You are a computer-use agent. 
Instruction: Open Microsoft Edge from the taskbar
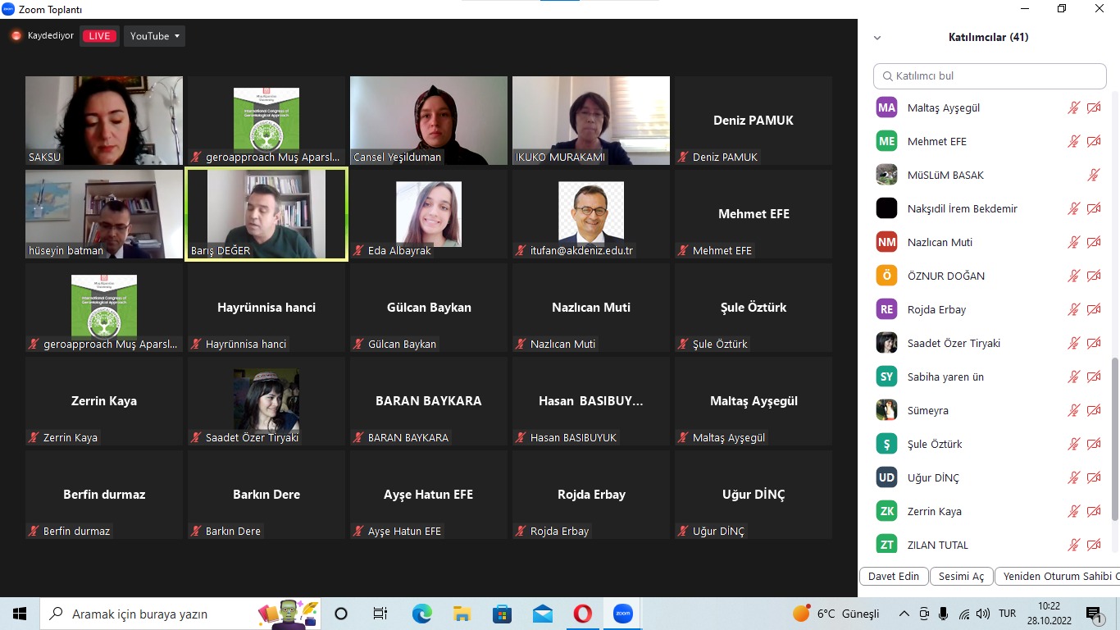pos(421,614)
